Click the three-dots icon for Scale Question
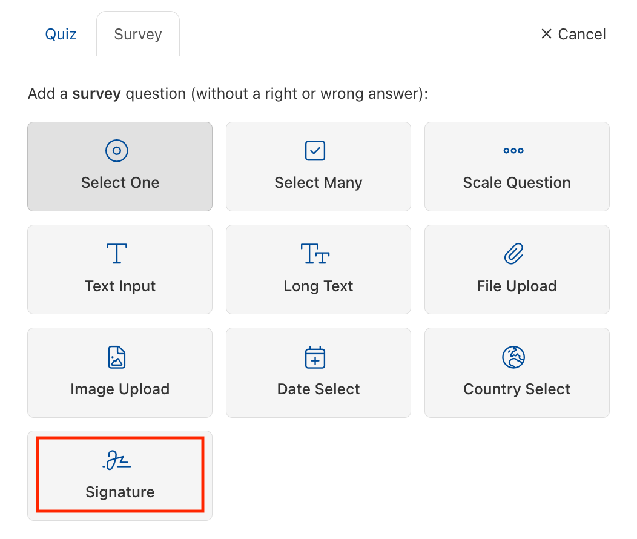Screen dimensions: 637x539 point(513,151)
